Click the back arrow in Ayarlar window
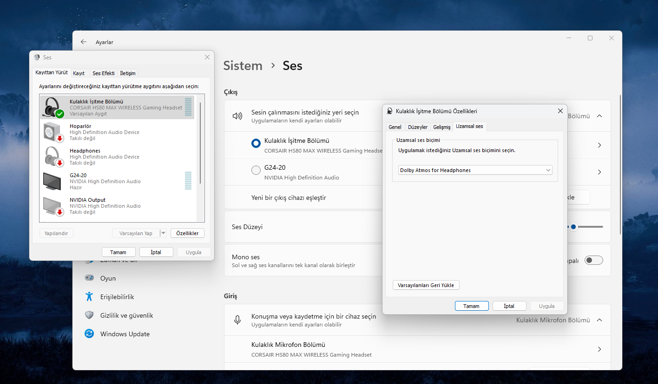 coord(84,42)
